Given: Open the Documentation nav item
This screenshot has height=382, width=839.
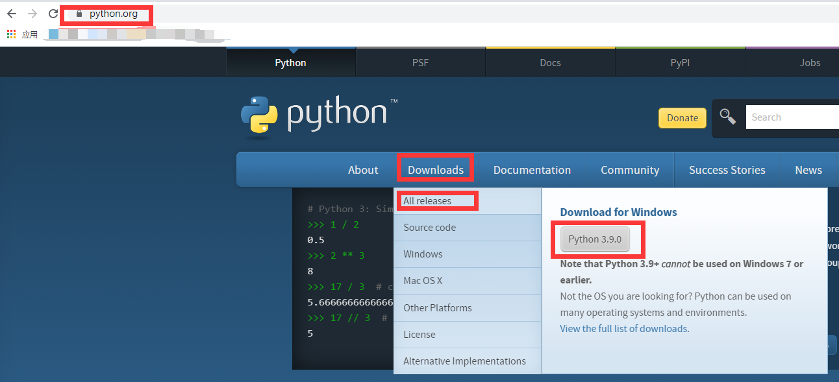Looking at the screenshot, I should click(x=531, y=169).
